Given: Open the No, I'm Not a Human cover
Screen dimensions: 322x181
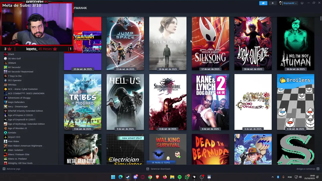Looking at the screenshot, I should [296, 43].
